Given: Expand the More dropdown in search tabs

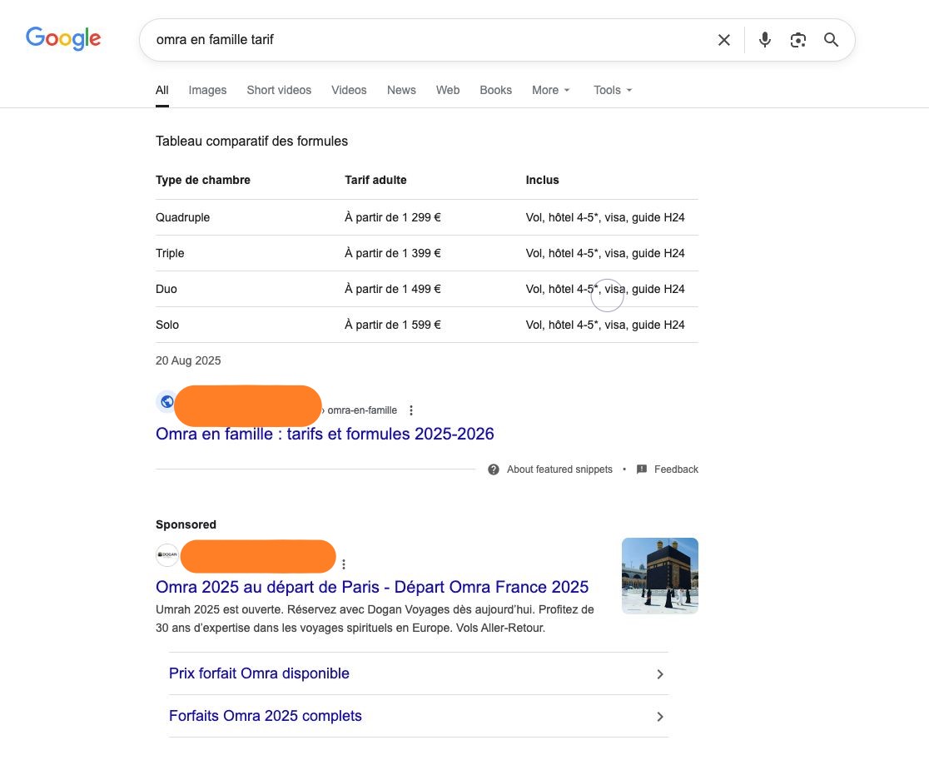Looking at the screenshot, I should point(551,90).
